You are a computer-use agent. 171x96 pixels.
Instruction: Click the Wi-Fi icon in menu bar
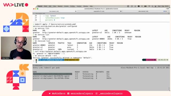149,6
